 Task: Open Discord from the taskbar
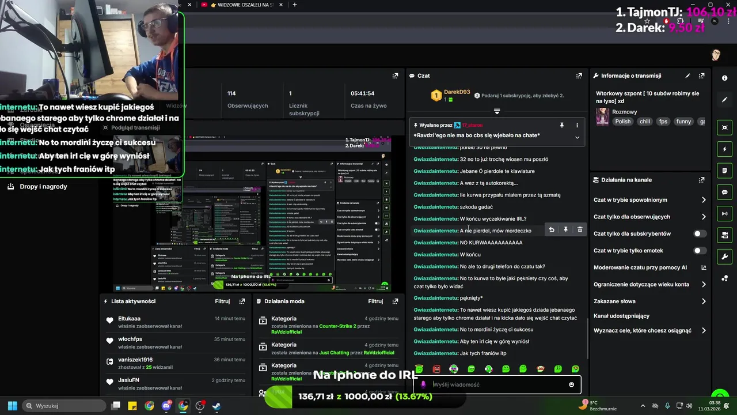pyautogui.click(x=166, y=406)
